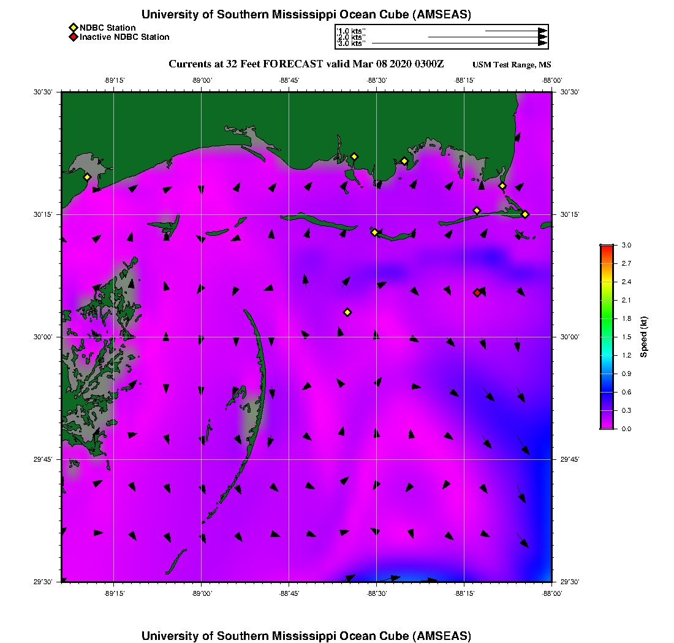The image size is (674, 643).
Task: Click the 'Inactive NDBC Station' legend text
Action: point(124,37)
